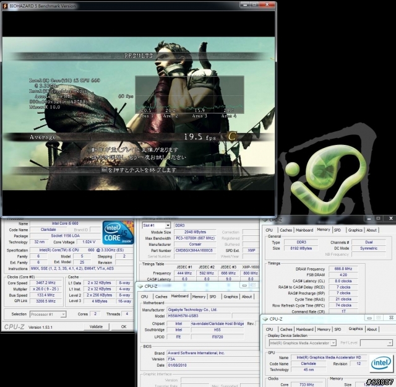The image size is (396, 387).
Task: Open Caches tab in Memory window
Action: point(286,230)
